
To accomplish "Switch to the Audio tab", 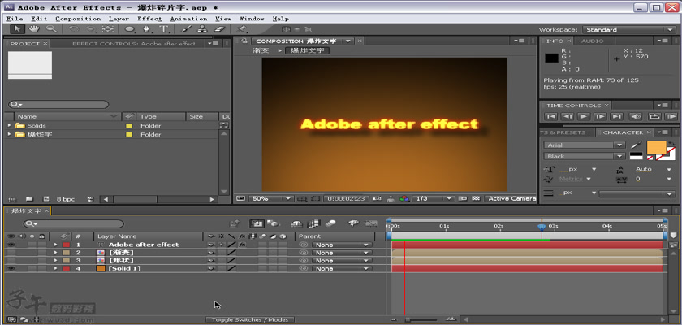I will (x=593, y=41).
